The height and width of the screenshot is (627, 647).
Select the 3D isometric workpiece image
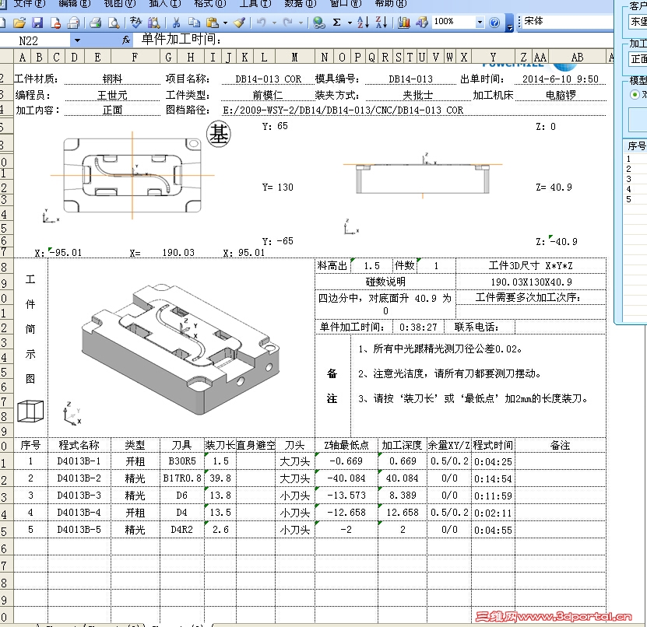181,349
